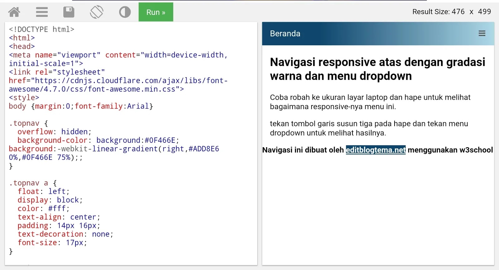Click the '.topnav {' selector line

pos(28,123)
